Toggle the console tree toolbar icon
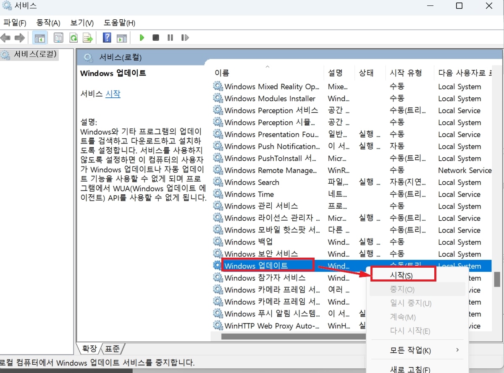 [40, 38]
